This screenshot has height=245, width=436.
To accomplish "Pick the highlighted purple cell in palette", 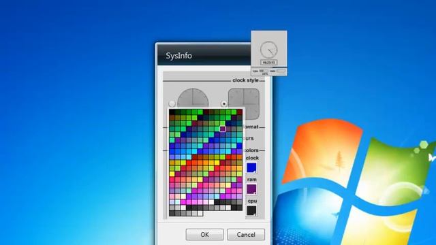I will pyautogui.click(x=223, y=129).
